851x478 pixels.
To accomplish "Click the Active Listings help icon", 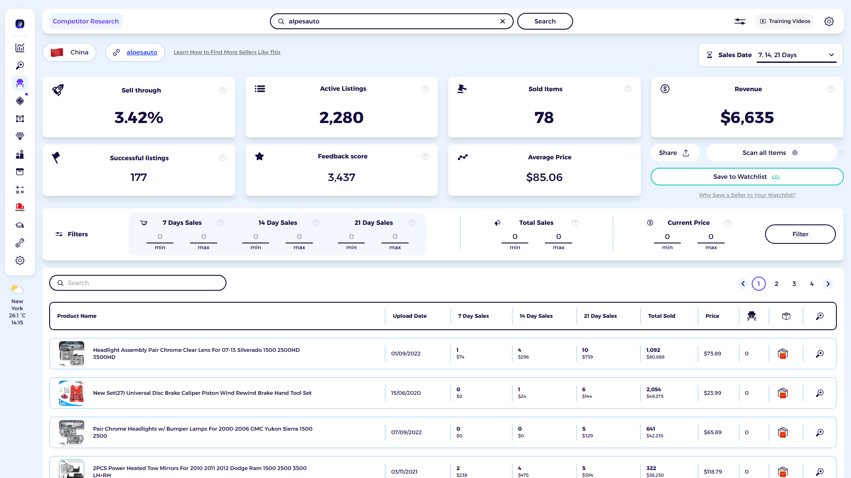I will [425, 89].
